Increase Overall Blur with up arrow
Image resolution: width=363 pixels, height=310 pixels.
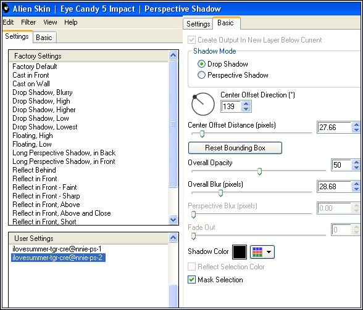[x=356, y=184]
